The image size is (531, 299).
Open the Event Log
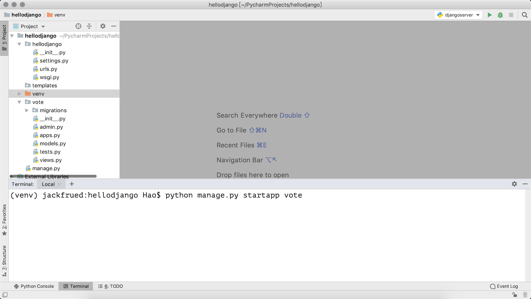(504, 286)
